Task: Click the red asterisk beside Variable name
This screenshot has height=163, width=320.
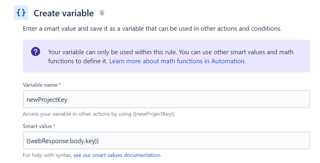Action: 59,85
